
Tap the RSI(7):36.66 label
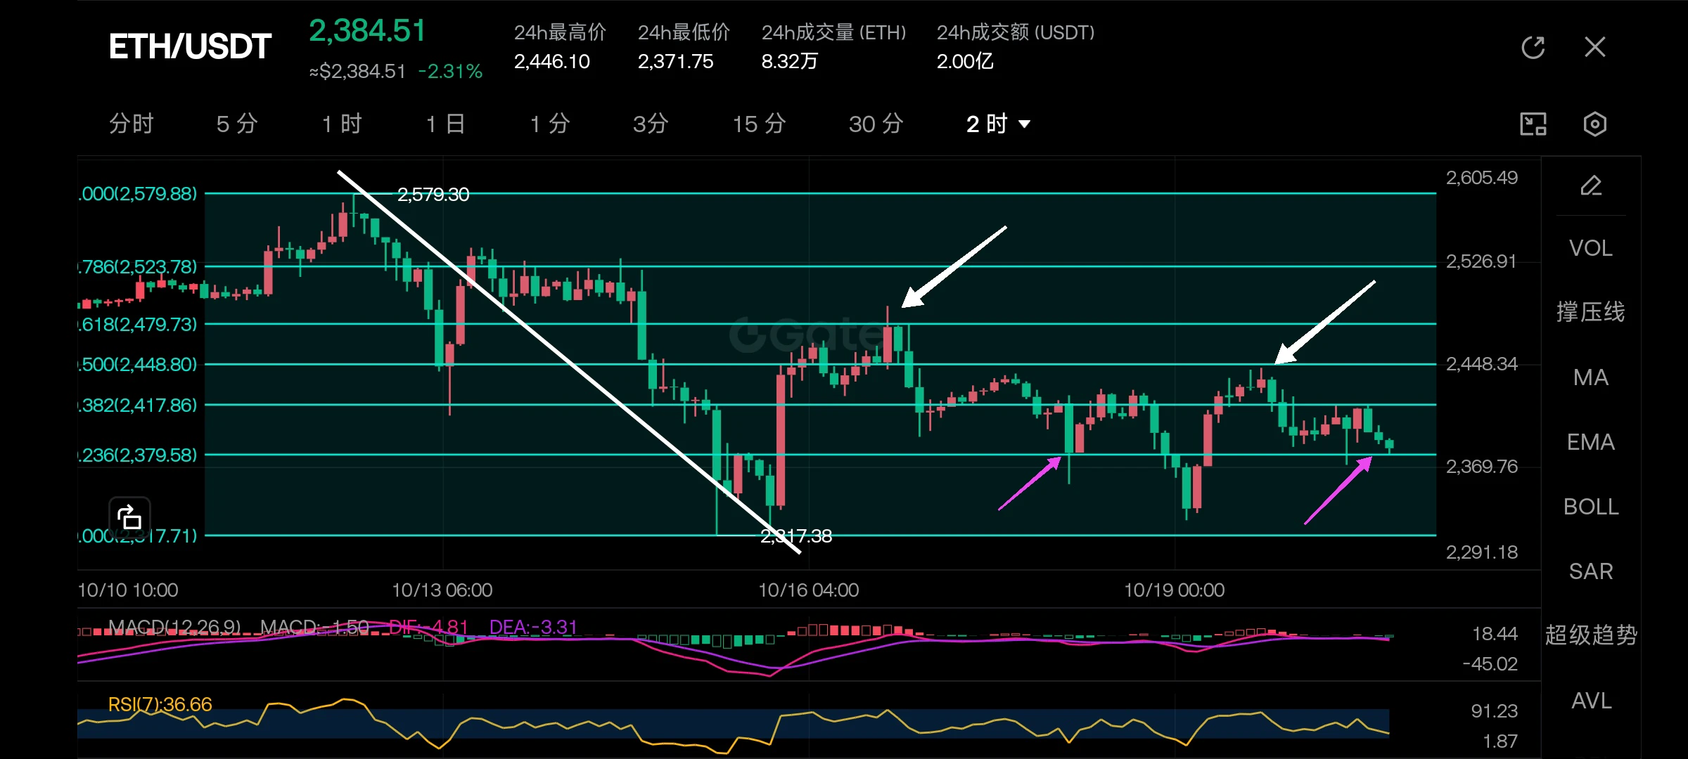click(x=160, y=704)
